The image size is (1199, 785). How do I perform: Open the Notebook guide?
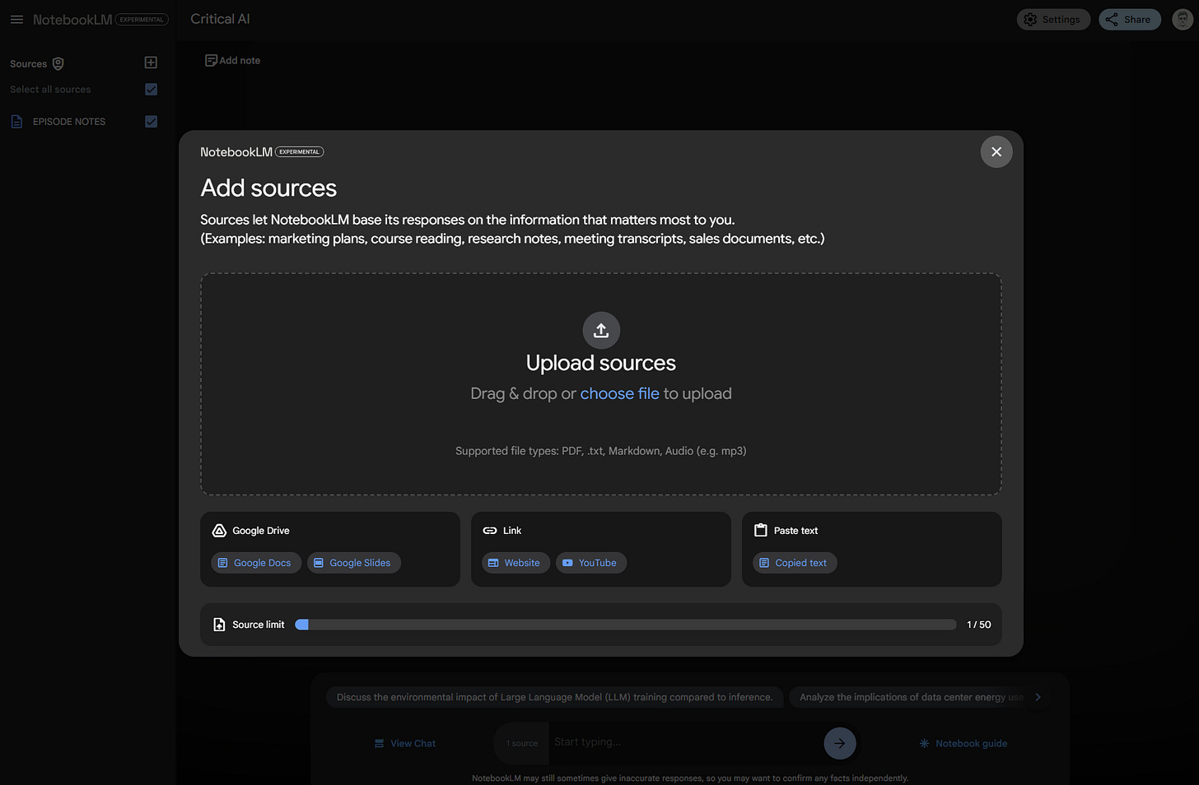(963, 743)
